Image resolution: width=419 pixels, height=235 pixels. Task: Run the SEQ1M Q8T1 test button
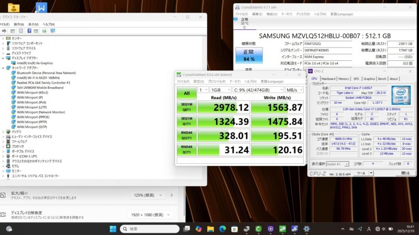point(186,108)
